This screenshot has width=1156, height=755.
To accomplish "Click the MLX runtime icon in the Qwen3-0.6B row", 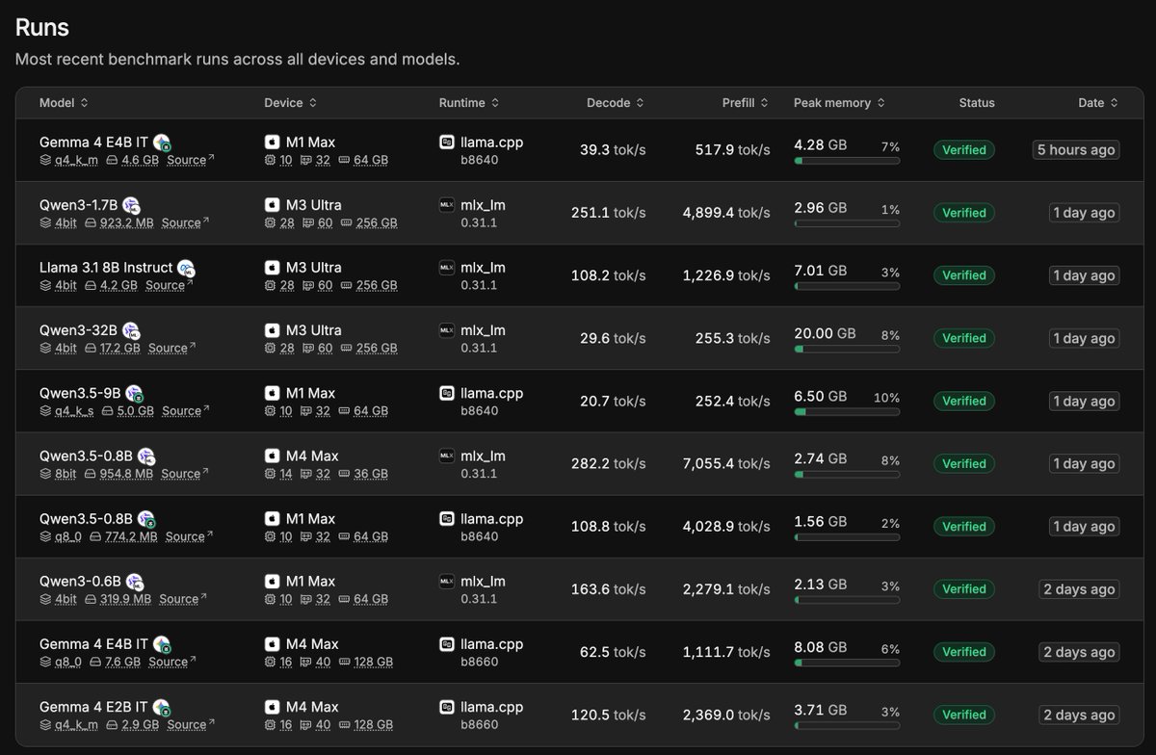I will click(447, 582).
